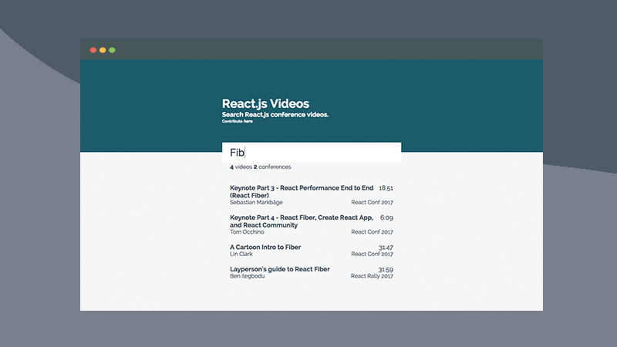
Task: Click the duration "18:51"
Action: [386, 188]
